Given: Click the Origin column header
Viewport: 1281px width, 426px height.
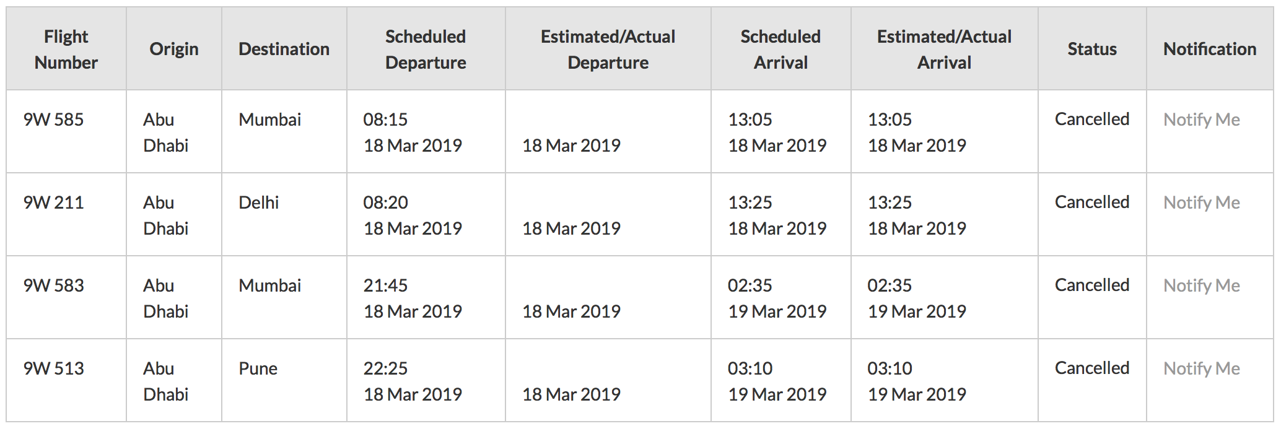Looking at the screenshot, I should 174,49.
